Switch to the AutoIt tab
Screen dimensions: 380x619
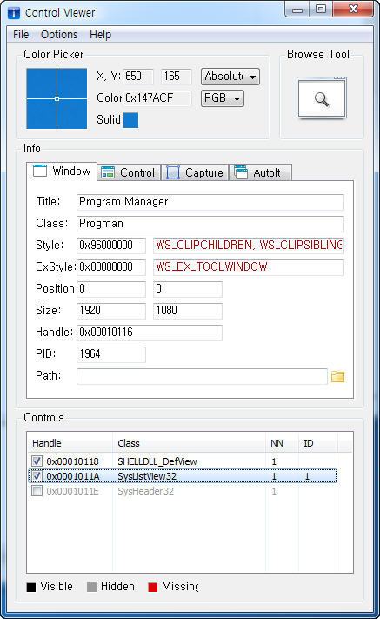tap(261, 172)
